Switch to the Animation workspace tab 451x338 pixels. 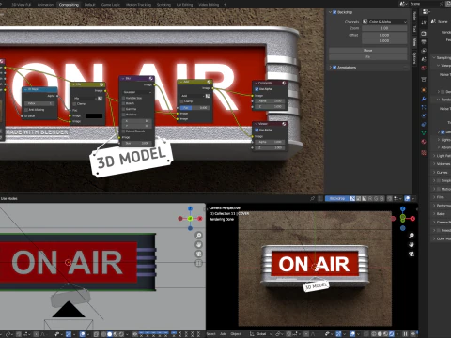click(x=45, y=5)
